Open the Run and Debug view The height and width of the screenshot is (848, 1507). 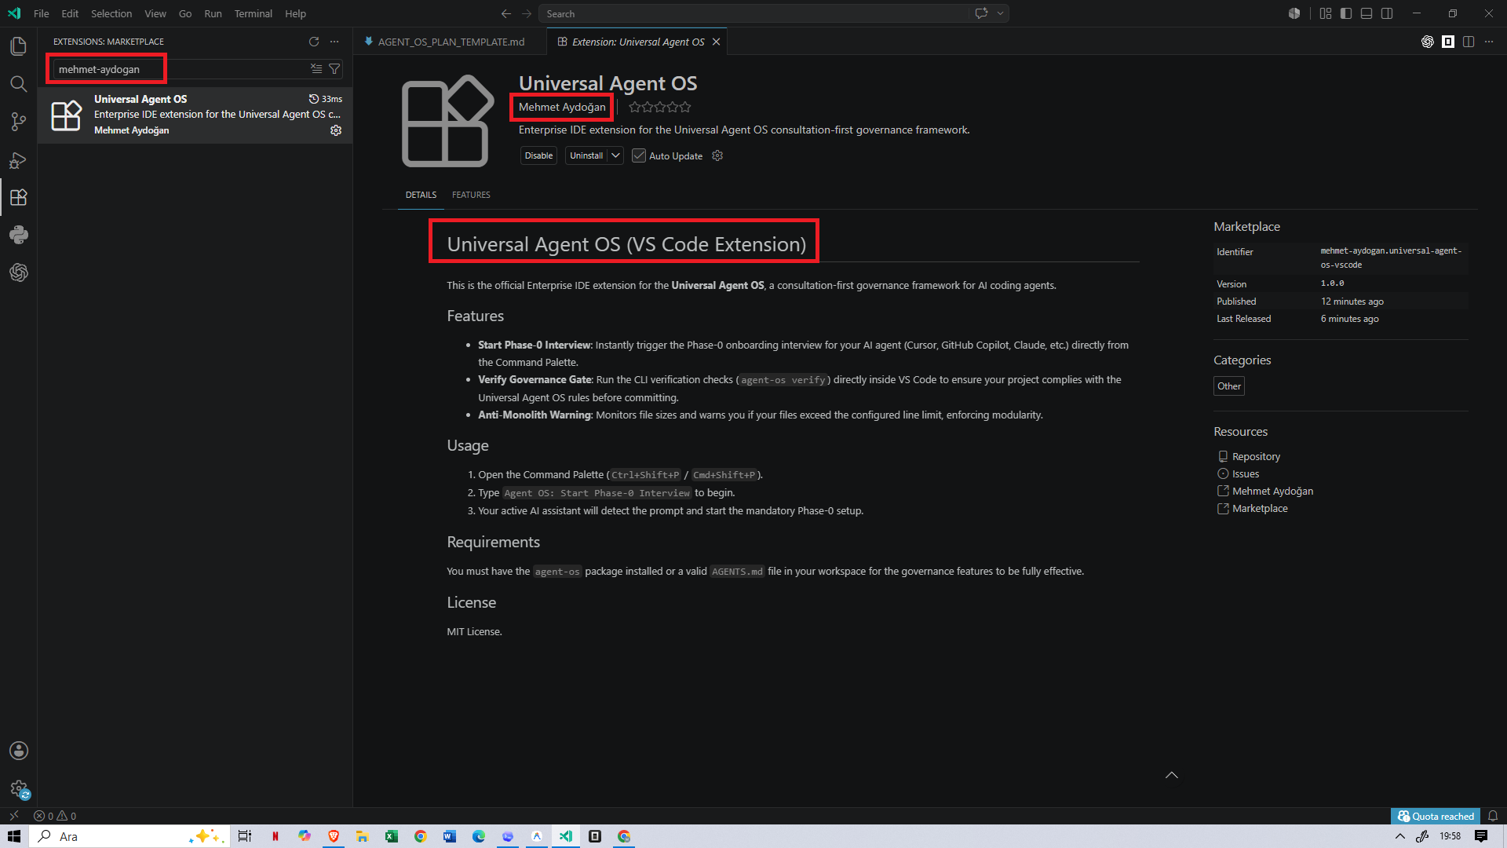[19, 159]
